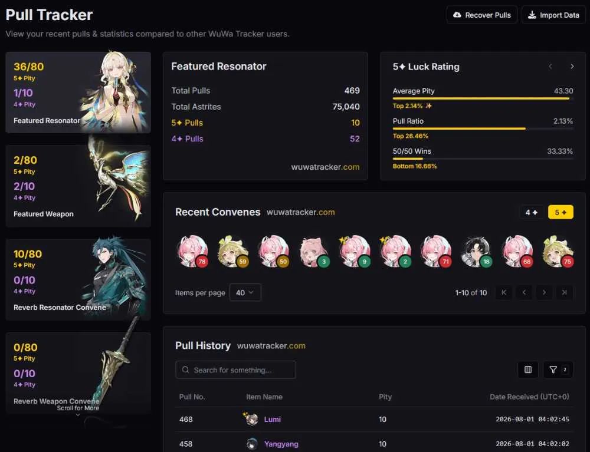Open the Lumi item link in Pull History
The width and height of the screenshot is (590, 452).
[x=273, y=420]
